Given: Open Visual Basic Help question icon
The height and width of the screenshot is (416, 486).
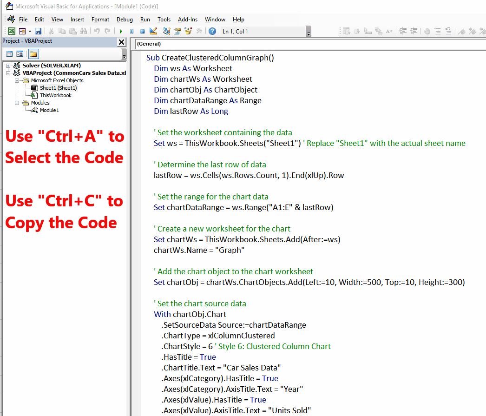Looking at the screenshot, I should [212, 31].
